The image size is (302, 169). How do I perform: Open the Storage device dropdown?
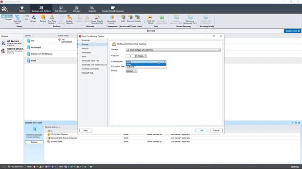[x=173, y=50]
